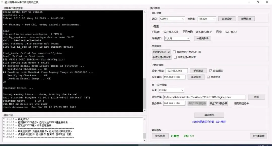The height and width of the screenshot is (146, 272).
Task: Click the 浏览 browse button
Action: click(x=256, y=97)
